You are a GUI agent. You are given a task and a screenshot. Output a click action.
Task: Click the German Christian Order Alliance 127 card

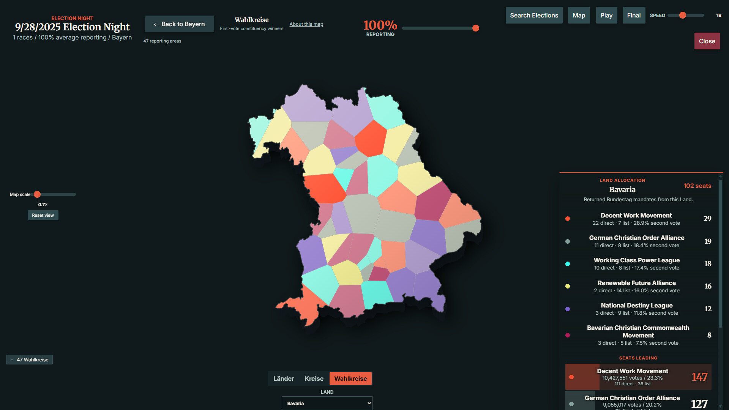pos(638,401)
